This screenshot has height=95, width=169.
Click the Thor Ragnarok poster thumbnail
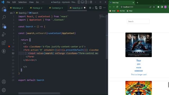click(x=139, y=88)
